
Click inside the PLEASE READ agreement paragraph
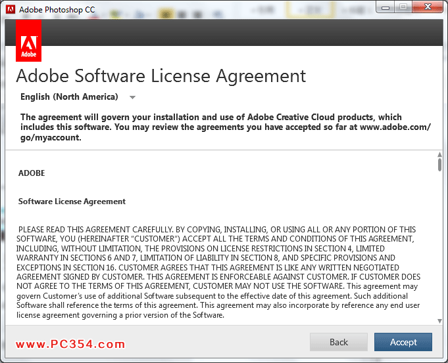(217, 272)
